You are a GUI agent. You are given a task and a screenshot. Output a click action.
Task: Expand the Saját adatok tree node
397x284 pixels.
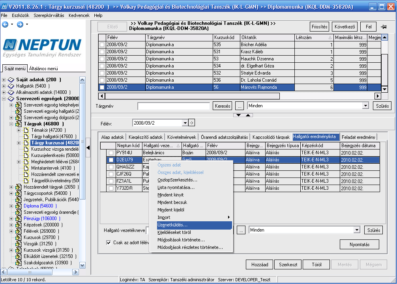pyautogui.click(x=4, y=80)
